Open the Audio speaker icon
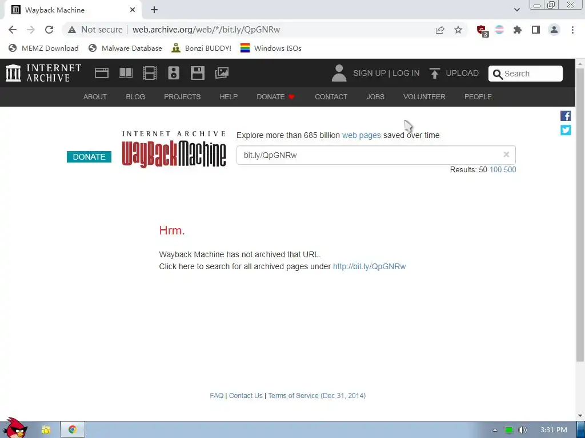 coord(174,73)
